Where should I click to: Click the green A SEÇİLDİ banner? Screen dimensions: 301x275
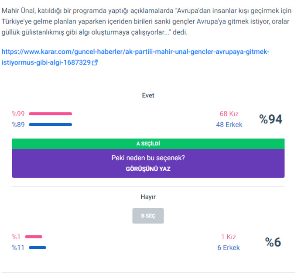[148, 144]
